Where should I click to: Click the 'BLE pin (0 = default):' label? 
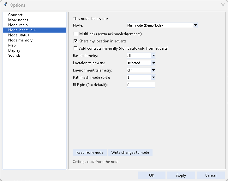(x=90, y=85)
